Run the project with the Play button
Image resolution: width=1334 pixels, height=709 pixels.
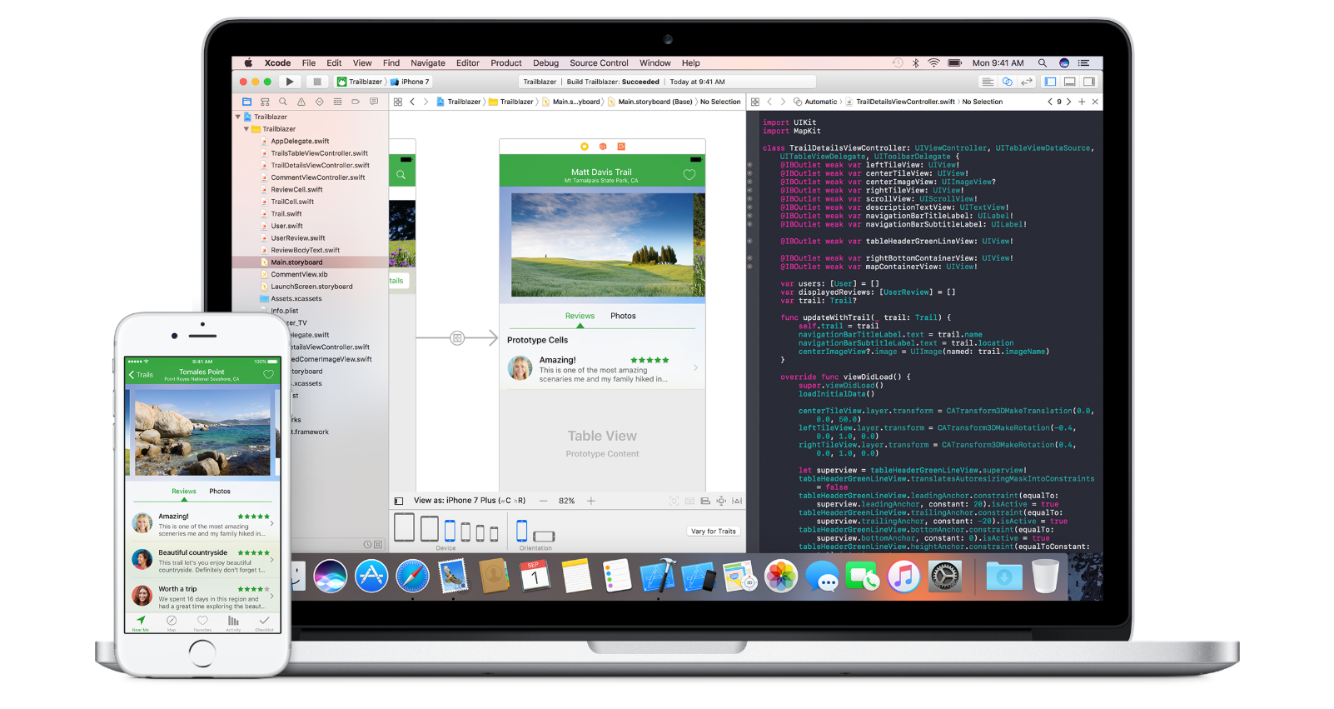coord(289,82)
